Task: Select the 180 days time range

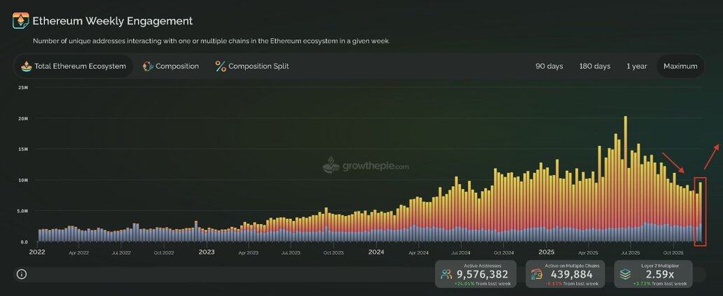Action: (x=594, y=66)
